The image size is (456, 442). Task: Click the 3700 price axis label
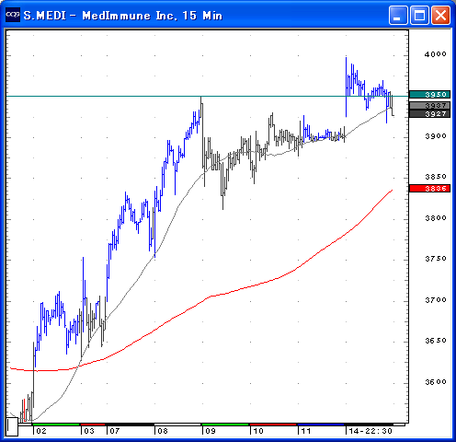pos(436,300)
